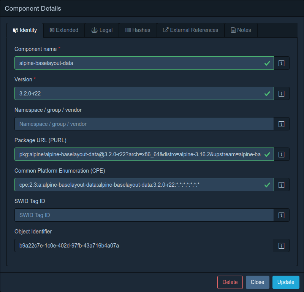304x292 pixels.
Task: Click the notes document icon on the Notes tab
Action: (x=233, y=30)
